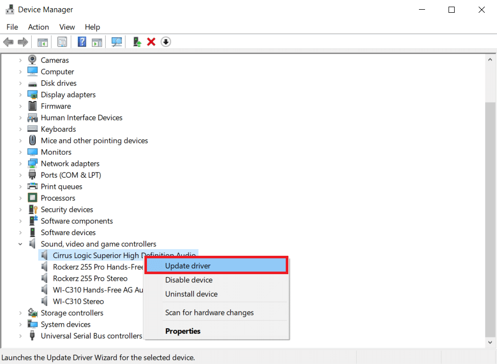
Task: Choose Update driver from context menu
Action: [x=188, y=265]
